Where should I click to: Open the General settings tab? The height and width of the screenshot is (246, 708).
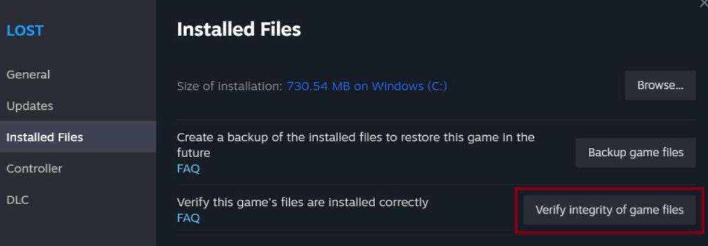(28, 75)
